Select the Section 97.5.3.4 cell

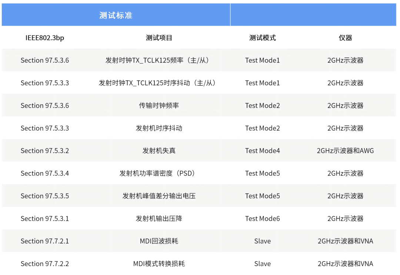45,173
